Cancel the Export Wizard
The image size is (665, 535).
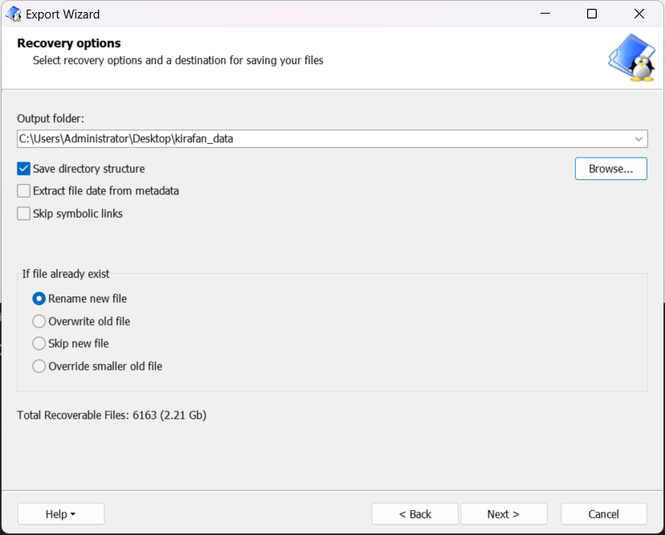604,514
